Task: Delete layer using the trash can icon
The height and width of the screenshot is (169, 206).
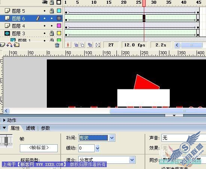Action: (x=57, y=45)
